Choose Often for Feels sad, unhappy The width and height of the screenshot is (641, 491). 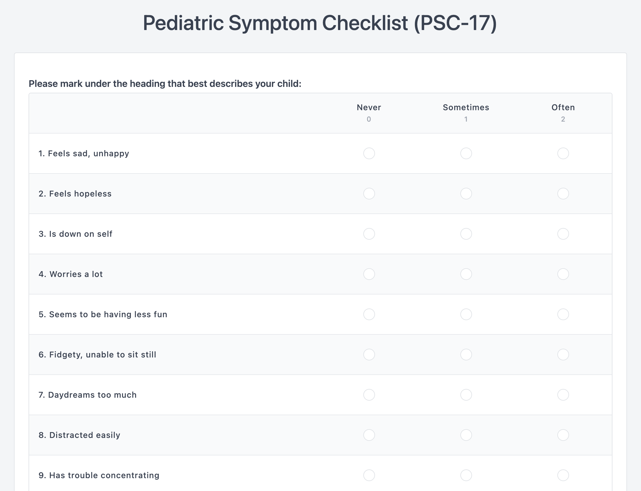click(x=563, y=153)
